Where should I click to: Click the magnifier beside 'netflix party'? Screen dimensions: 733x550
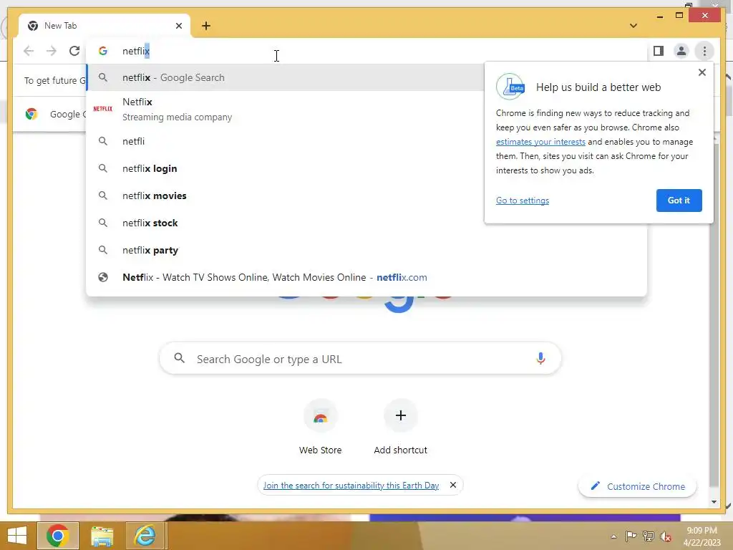103,250
